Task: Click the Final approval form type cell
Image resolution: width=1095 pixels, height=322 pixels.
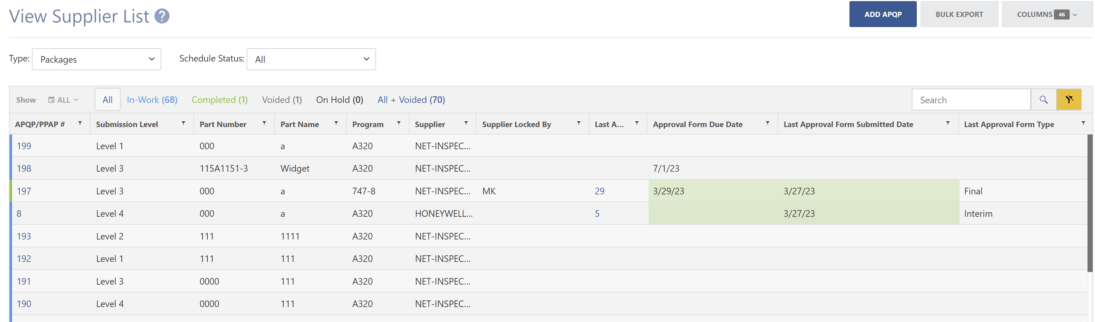Action: pos(973,191)
